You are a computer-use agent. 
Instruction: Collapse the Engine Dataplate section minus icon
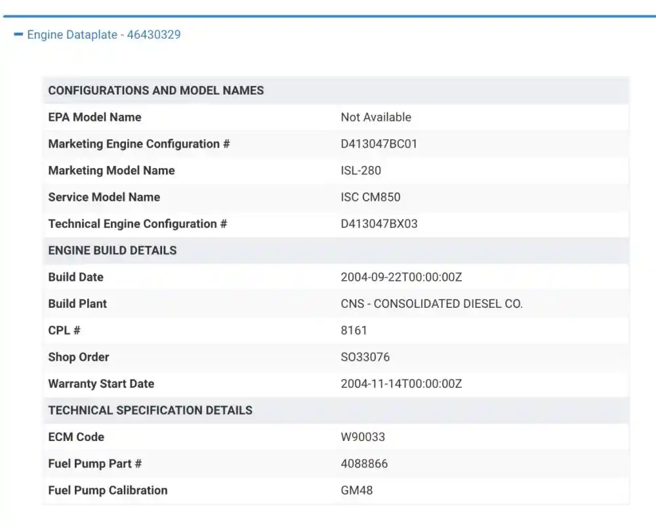point(18,35)
